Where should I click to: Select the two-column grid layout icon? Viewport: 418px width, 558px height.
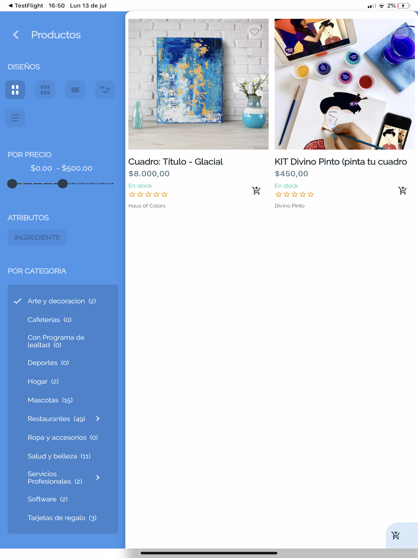(x=15, y=90)
